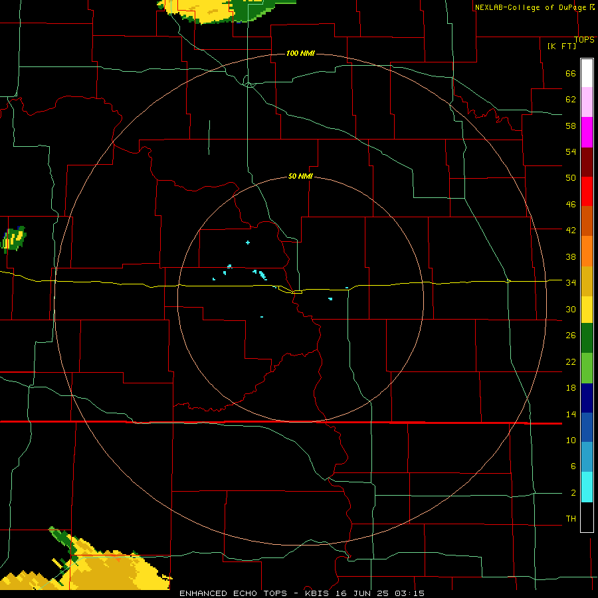This screenshot has width=598, height=598.
Task: Click the navy 18 kft legend swatch
Action: (x=587, y=398)
